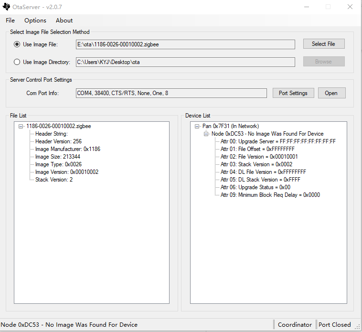
Task: Collapse the Pan 0x7F31 network node
Action: tap(197, 126)
